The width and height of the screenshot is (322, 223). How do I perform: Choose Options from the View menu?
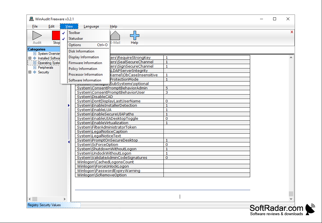click(85, 45)
